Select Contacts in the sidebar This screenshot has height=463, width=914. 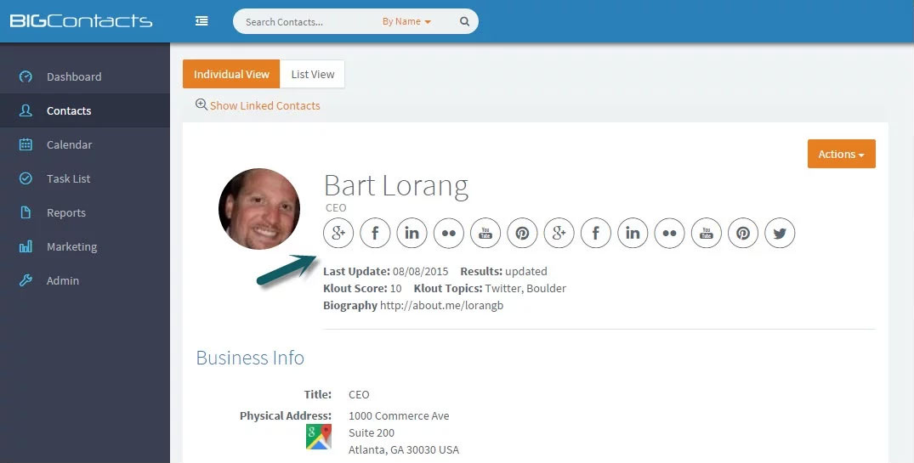point(84,110)
